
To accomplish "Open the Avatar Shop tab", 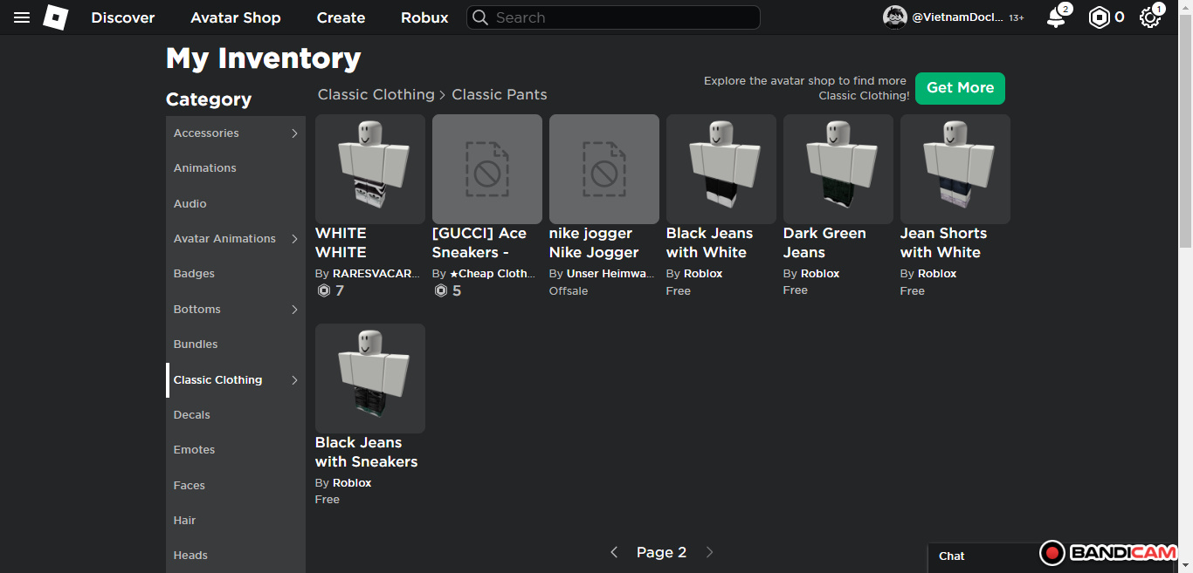I will tap(236, 17).
